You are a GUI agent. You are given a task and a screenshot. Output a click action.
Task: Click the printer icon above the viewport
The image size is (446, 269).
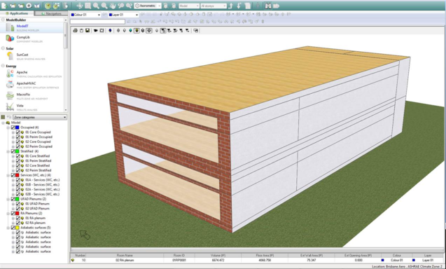click(75, 30)
